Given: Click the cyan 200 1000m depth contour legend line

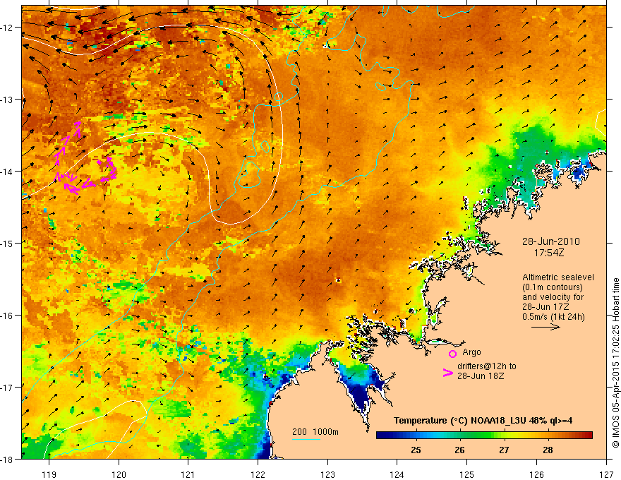Looking at the screenshot, I should (x=306, y=439).
